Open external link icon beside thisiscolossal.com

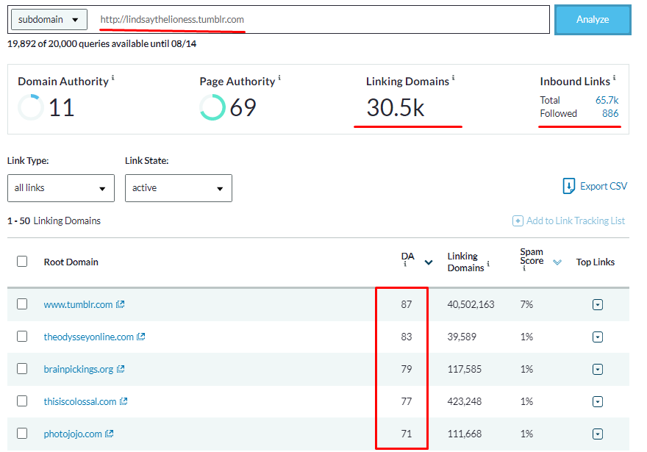(x=124, y=401)
